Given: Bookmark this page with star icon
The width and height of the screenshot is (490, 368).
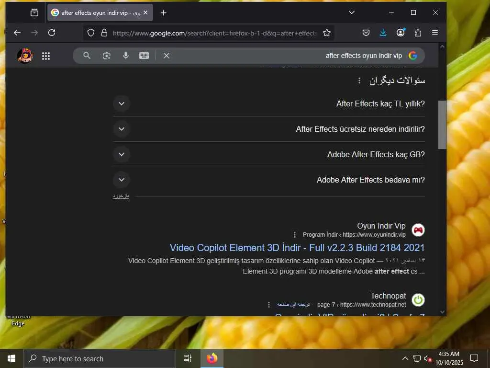Looking at the screenshot, I should pos(327,33).
